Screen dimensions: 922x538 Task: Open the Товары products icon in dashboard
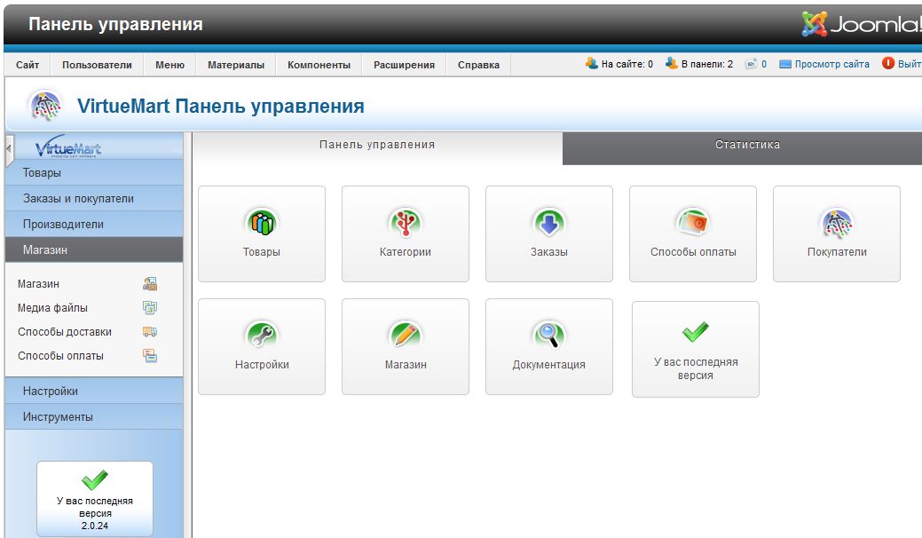coord(261,222)
